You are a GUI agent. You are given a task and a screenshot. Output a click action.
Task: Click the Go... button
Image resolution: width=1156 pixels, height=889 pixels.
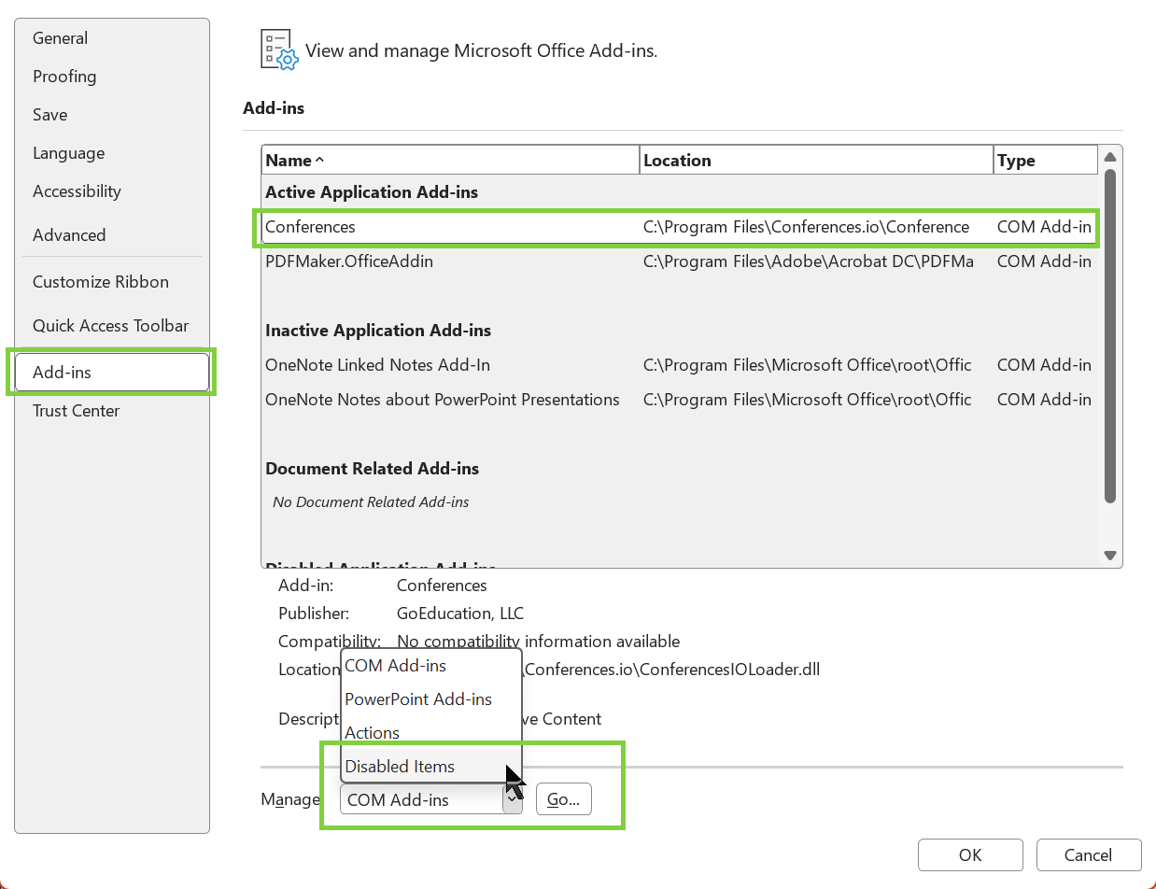tap(564, 799)
